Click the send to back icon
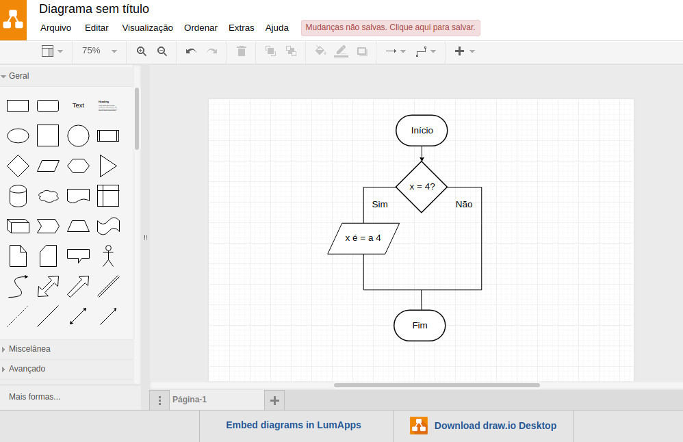683x442 pixels. pos(291,51)
